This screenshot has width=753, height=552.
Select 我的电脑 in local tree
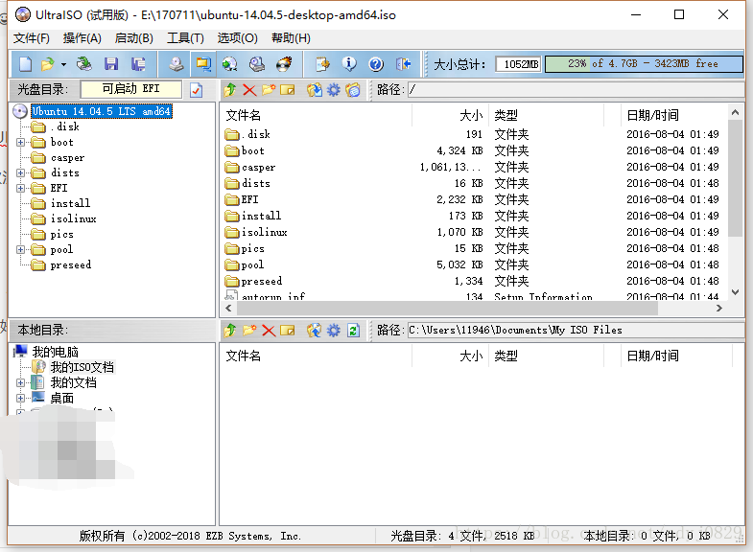pyautogui.click(x=56, y=352)
